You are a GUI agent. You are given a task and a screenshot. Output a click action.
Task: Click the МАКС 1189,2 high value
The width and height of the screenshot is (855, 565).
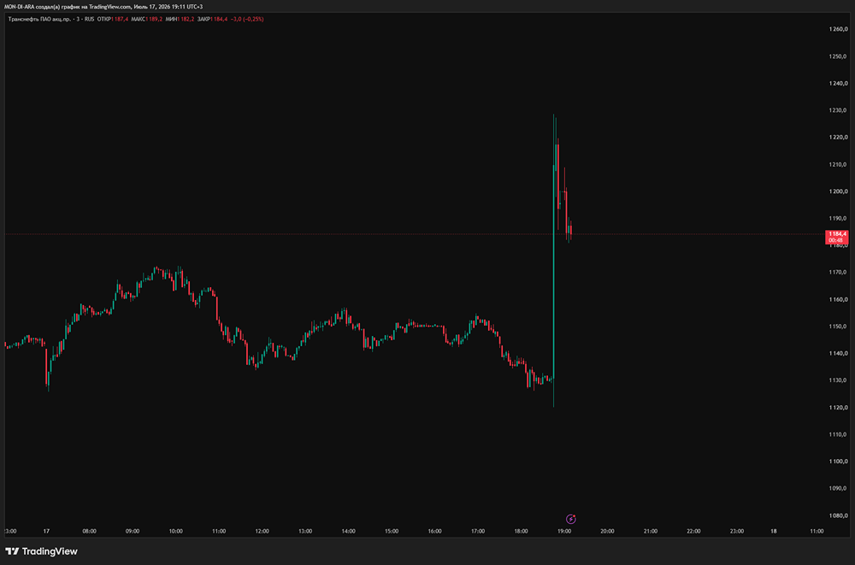(x=147, y=19)
